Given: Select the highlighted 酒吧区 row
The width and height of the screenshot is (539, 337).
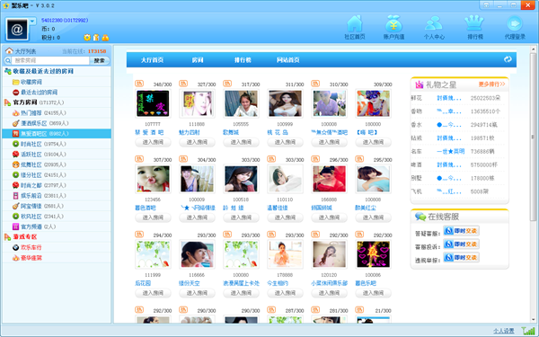Looking at the screenshot, I should point(57,133).
